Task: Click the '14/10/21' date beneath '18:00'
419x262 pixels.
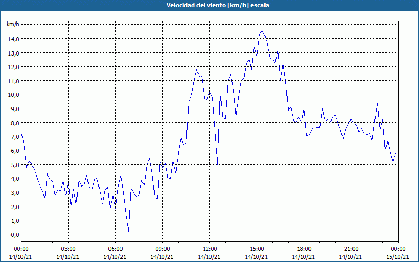Action: (304, 257)
